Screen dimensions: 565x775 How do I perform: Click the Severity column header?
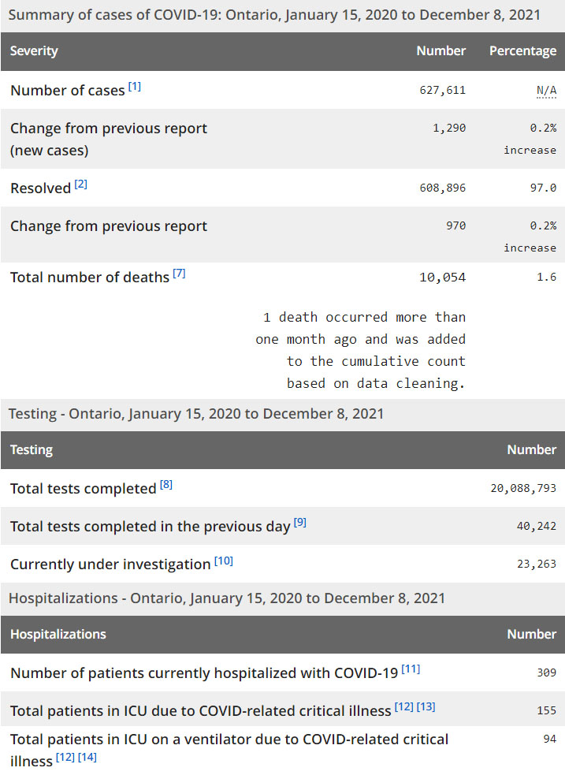click(x=34, y=51)
